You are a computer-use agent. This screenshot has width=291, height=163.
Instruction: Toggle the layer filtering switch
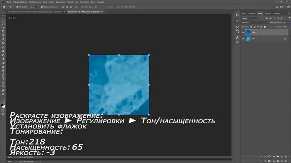pyautogui.click(x=290, y=18)
